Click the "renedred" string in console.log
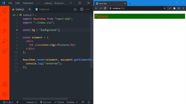The width and height of the screenshot is (186, 104). [51, 64]
